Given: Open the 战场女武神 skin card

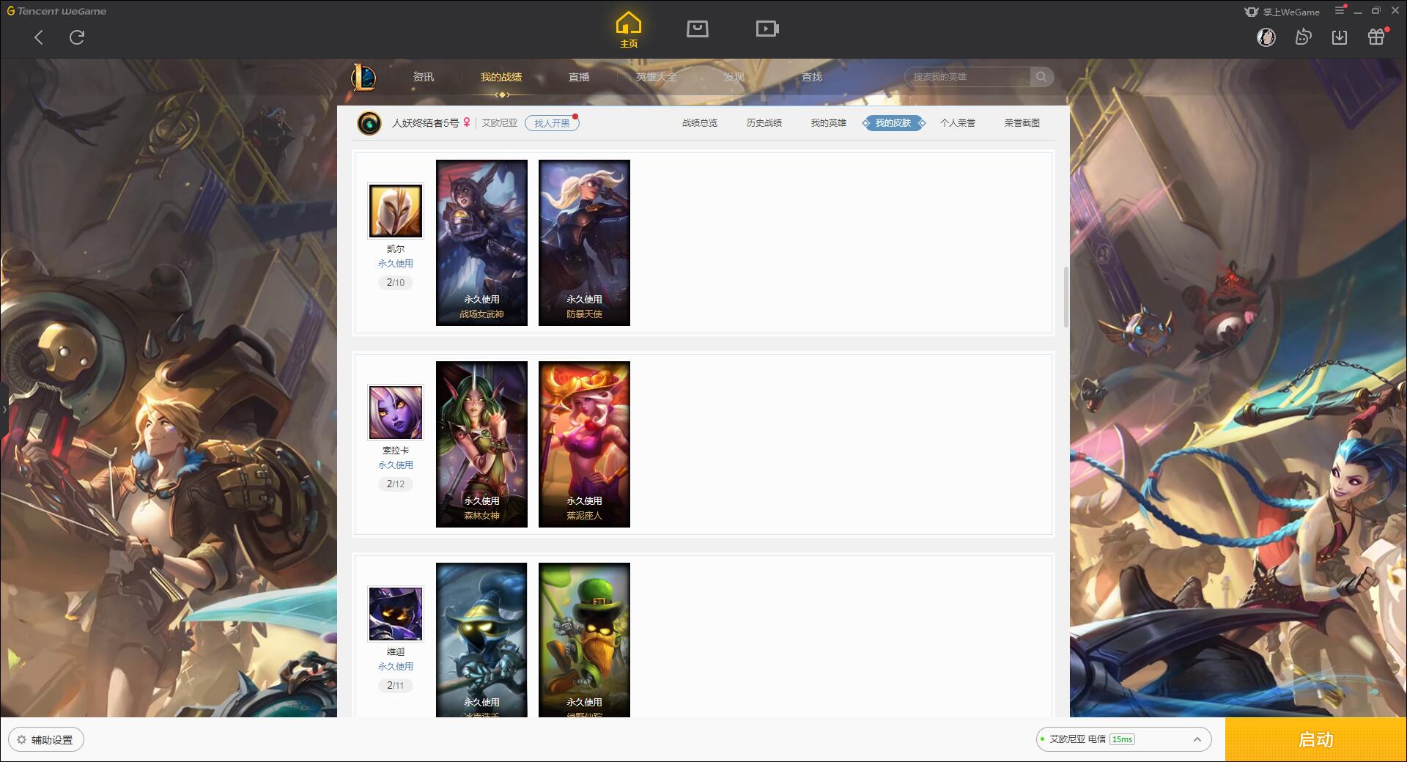Looking at the screenshot, I should (x=481, y=243).
